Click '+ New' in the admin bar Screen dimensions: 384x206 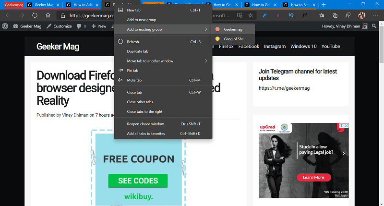point(99,26)
